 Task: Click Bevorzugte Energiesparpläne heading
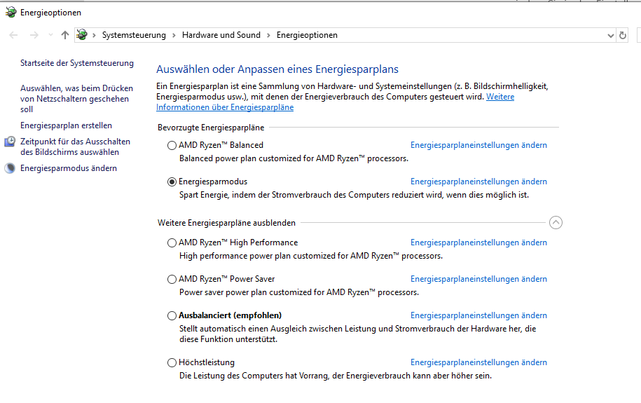(211, 128)
